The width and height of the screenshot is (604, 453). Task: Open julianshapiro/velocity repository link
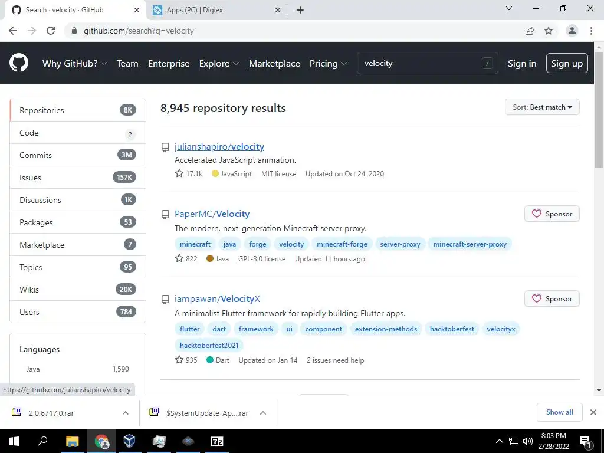(219, 146)
